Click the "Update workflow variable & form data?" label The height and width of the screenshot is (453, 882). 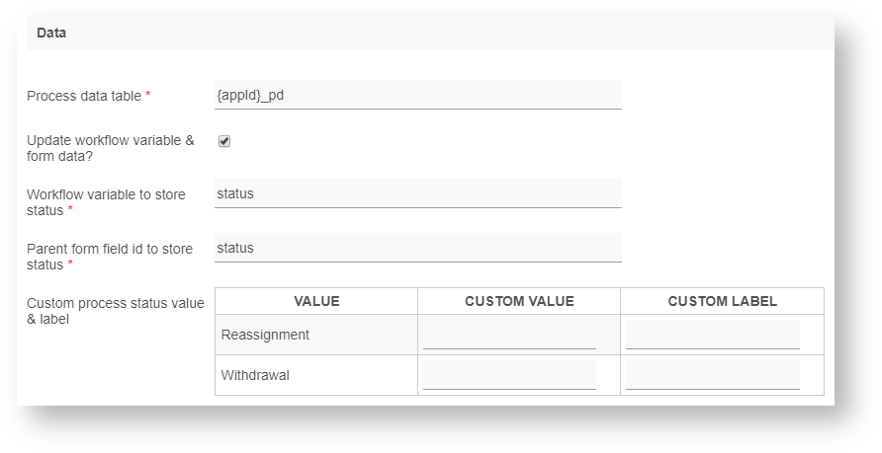pyautogui.click(x=110, y=148)
